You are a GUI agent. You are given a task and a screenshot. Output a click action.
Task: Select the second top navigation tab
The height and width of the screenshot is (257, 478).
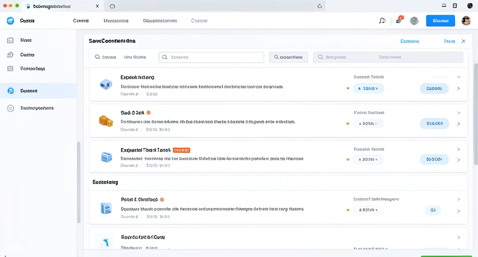click(x=116, y=21)
